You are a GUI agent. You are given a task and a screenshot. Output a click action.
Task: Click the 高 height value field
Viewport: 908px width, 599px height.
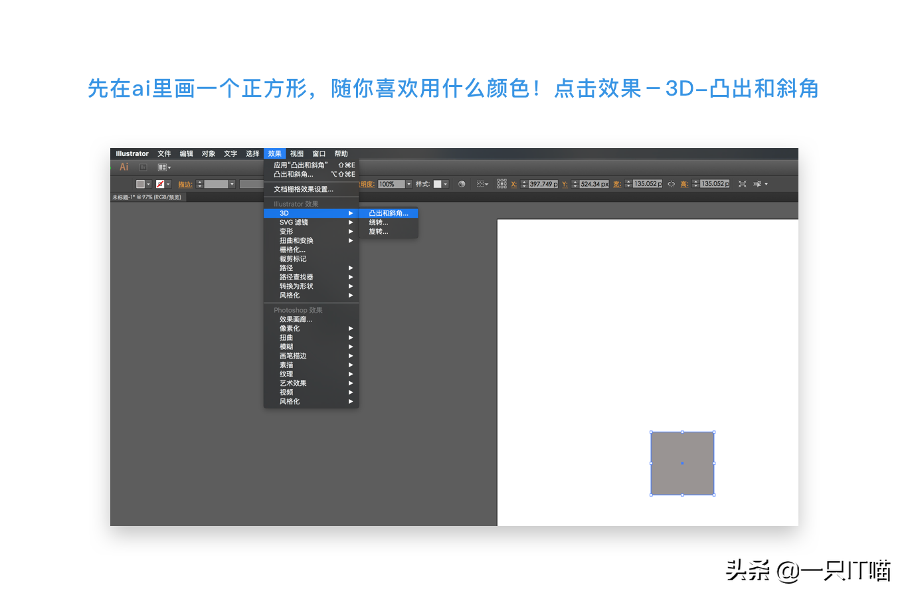pyautogui.click(x=715, y=184)
